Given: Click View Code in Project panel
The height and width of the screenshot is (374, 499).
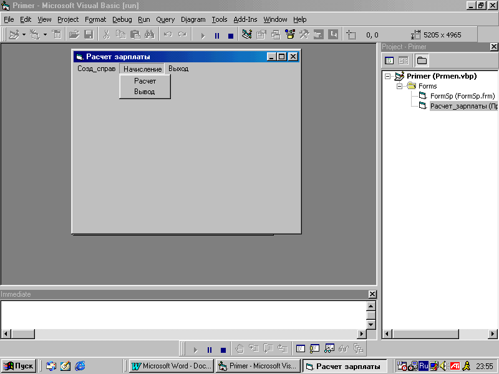Looking at the screenshot, I should (389, 60).
